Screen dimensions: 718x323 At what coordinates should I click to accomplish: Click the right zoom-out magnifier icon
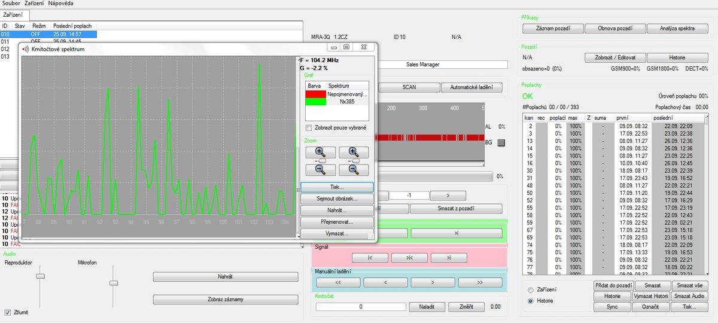[x=354, y=170]
